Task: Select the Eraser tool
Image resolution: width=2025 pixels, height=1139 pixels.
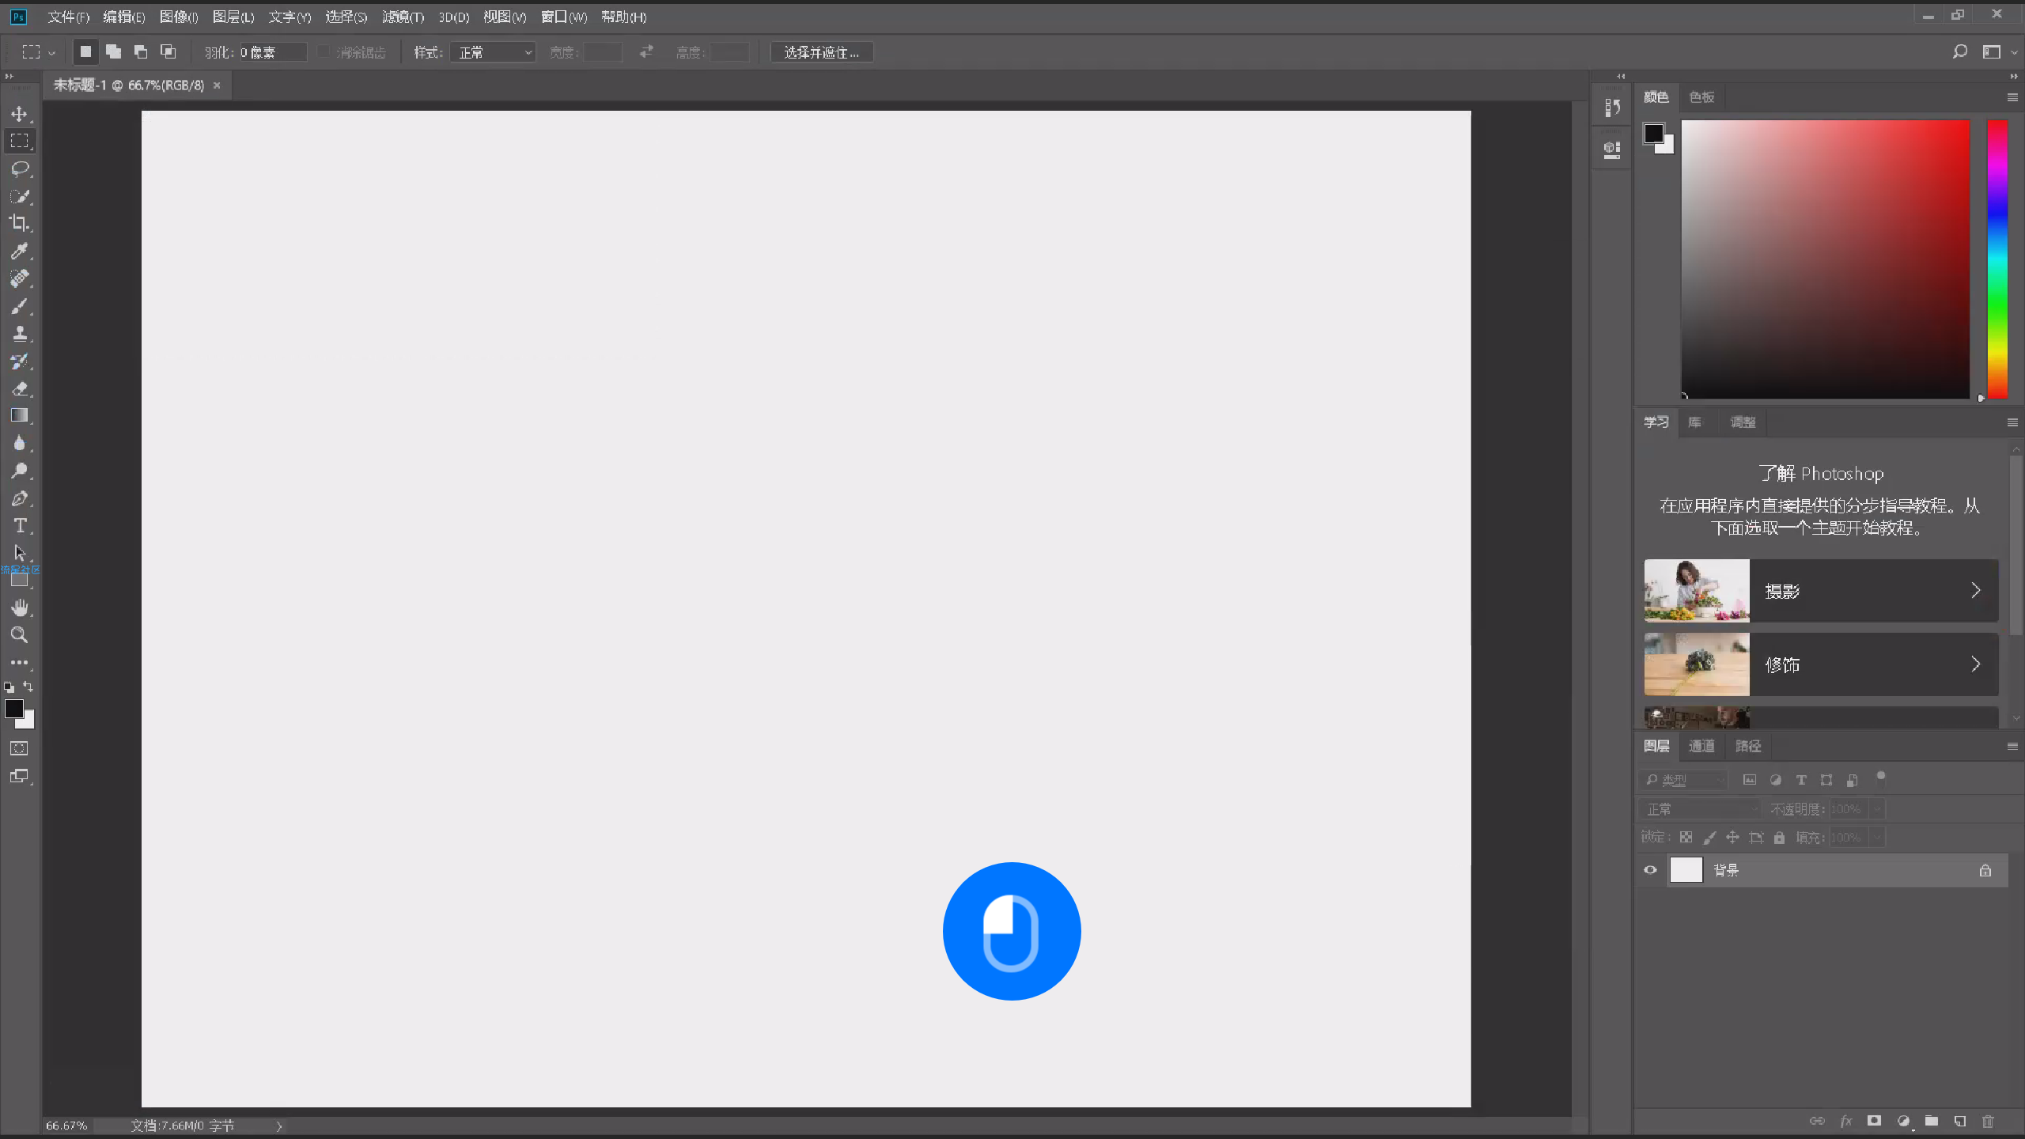Action: coord(20,388)
